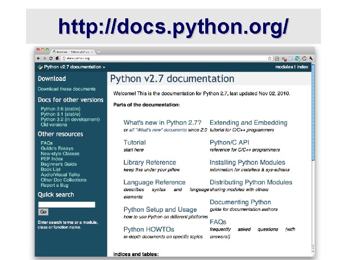Click the envelope-like extension icon

click(291, 58)
